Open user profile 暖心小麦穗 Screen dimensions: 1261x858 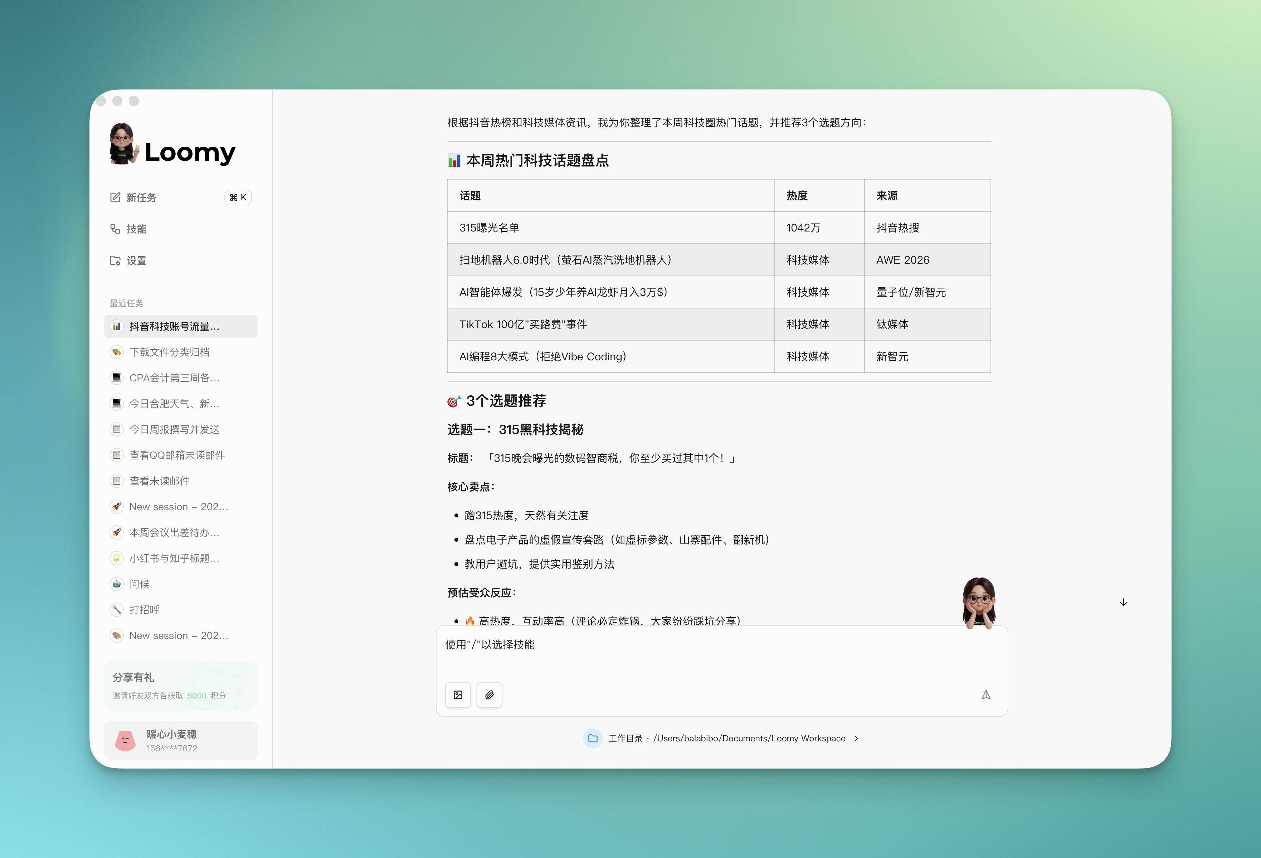(181, 740)
